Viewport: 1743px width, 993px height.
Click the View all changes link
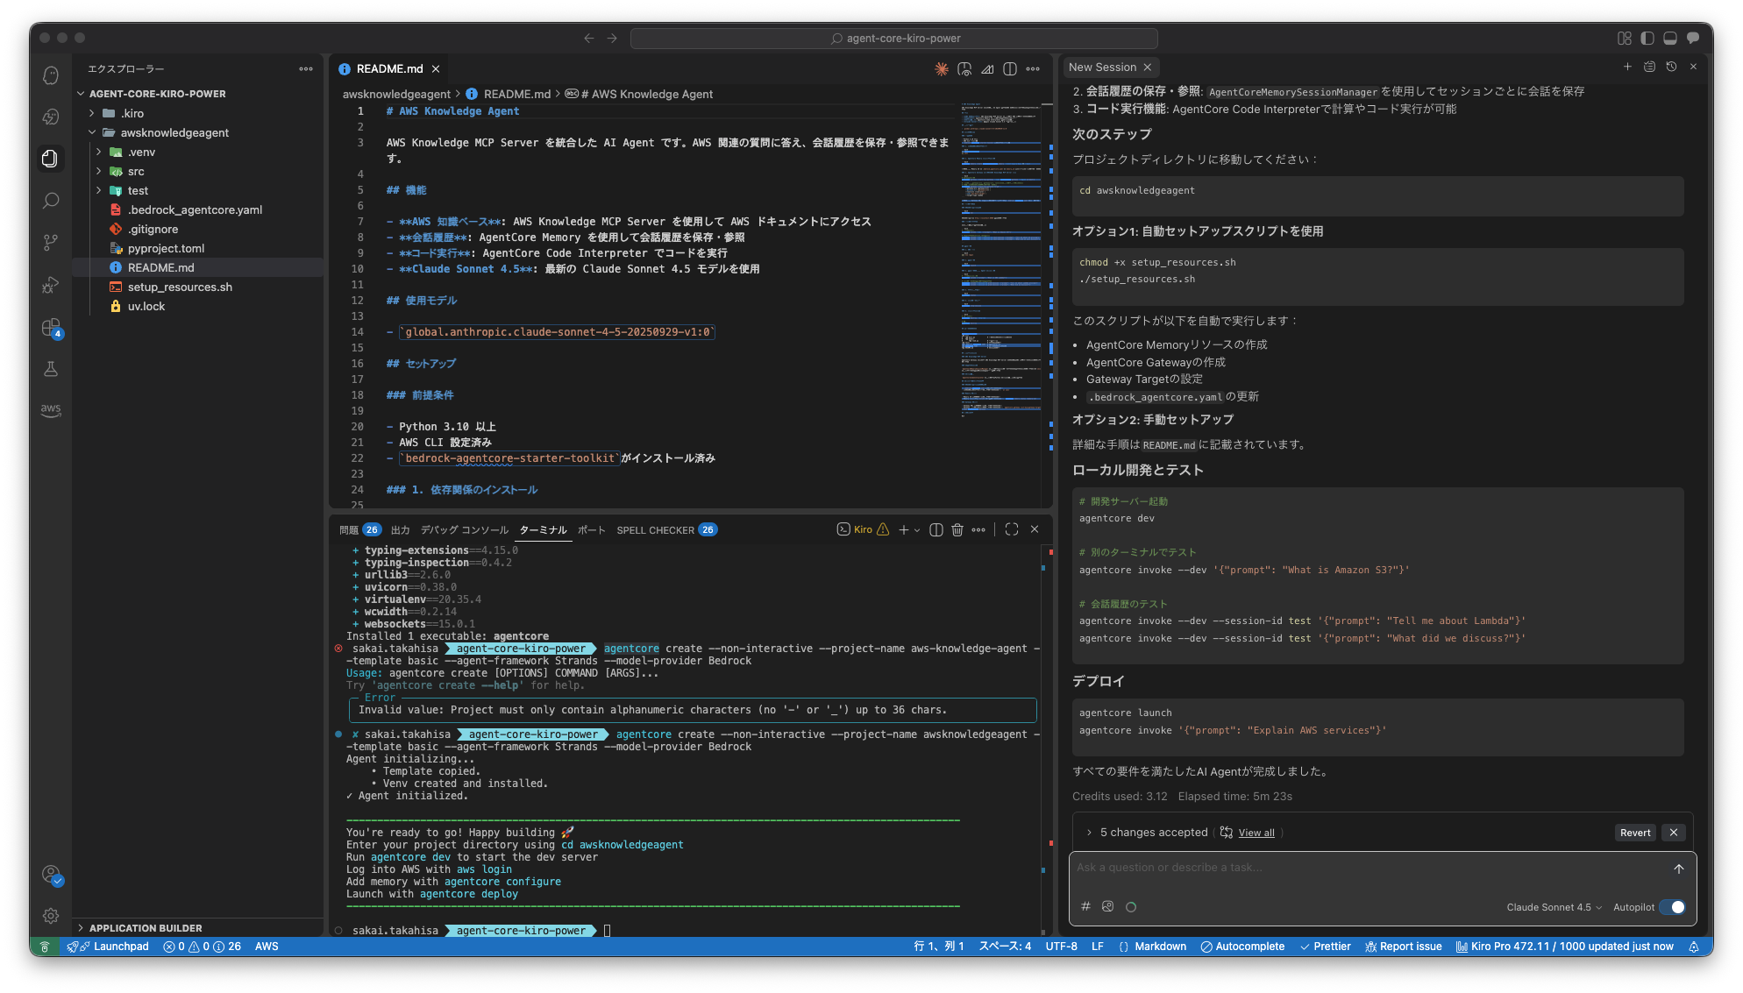(1256, 833)
